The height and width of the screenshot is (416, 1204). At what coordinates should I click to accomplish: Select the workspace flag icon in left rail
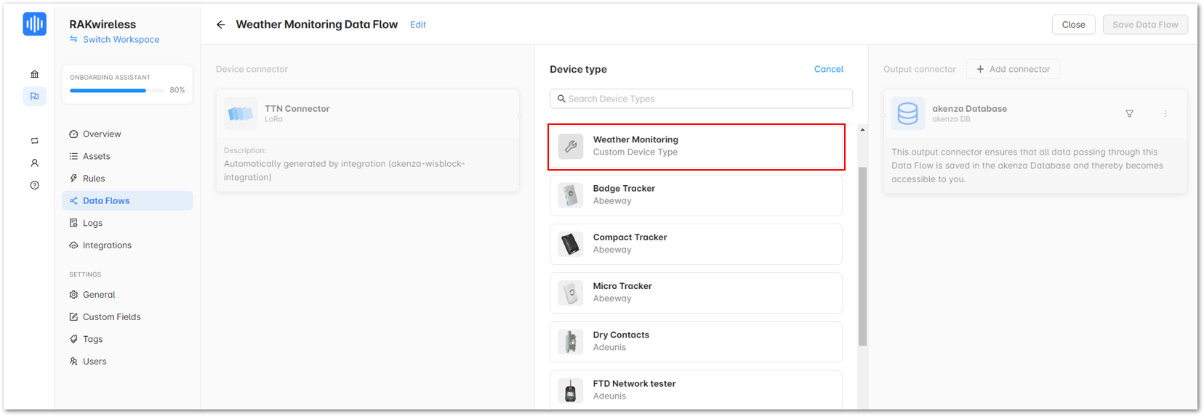click(34, 97)
